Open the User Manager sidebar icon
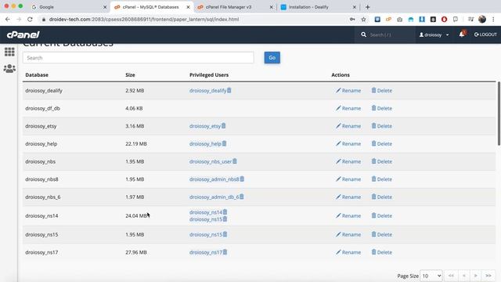Viewport: 501px width, 282px height. (9, 68)
